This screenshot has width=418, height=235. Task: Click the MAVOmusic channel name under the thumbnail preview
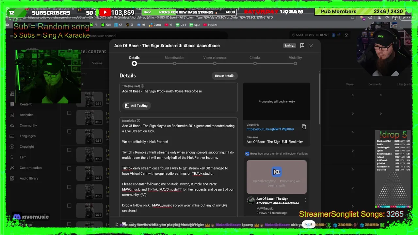[265, 209]
